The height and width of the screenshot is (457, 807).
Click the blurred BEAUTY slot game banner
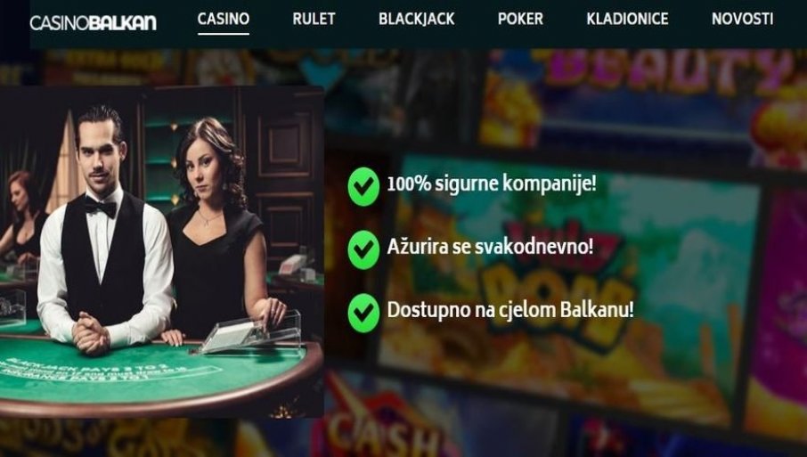(664, 72)
